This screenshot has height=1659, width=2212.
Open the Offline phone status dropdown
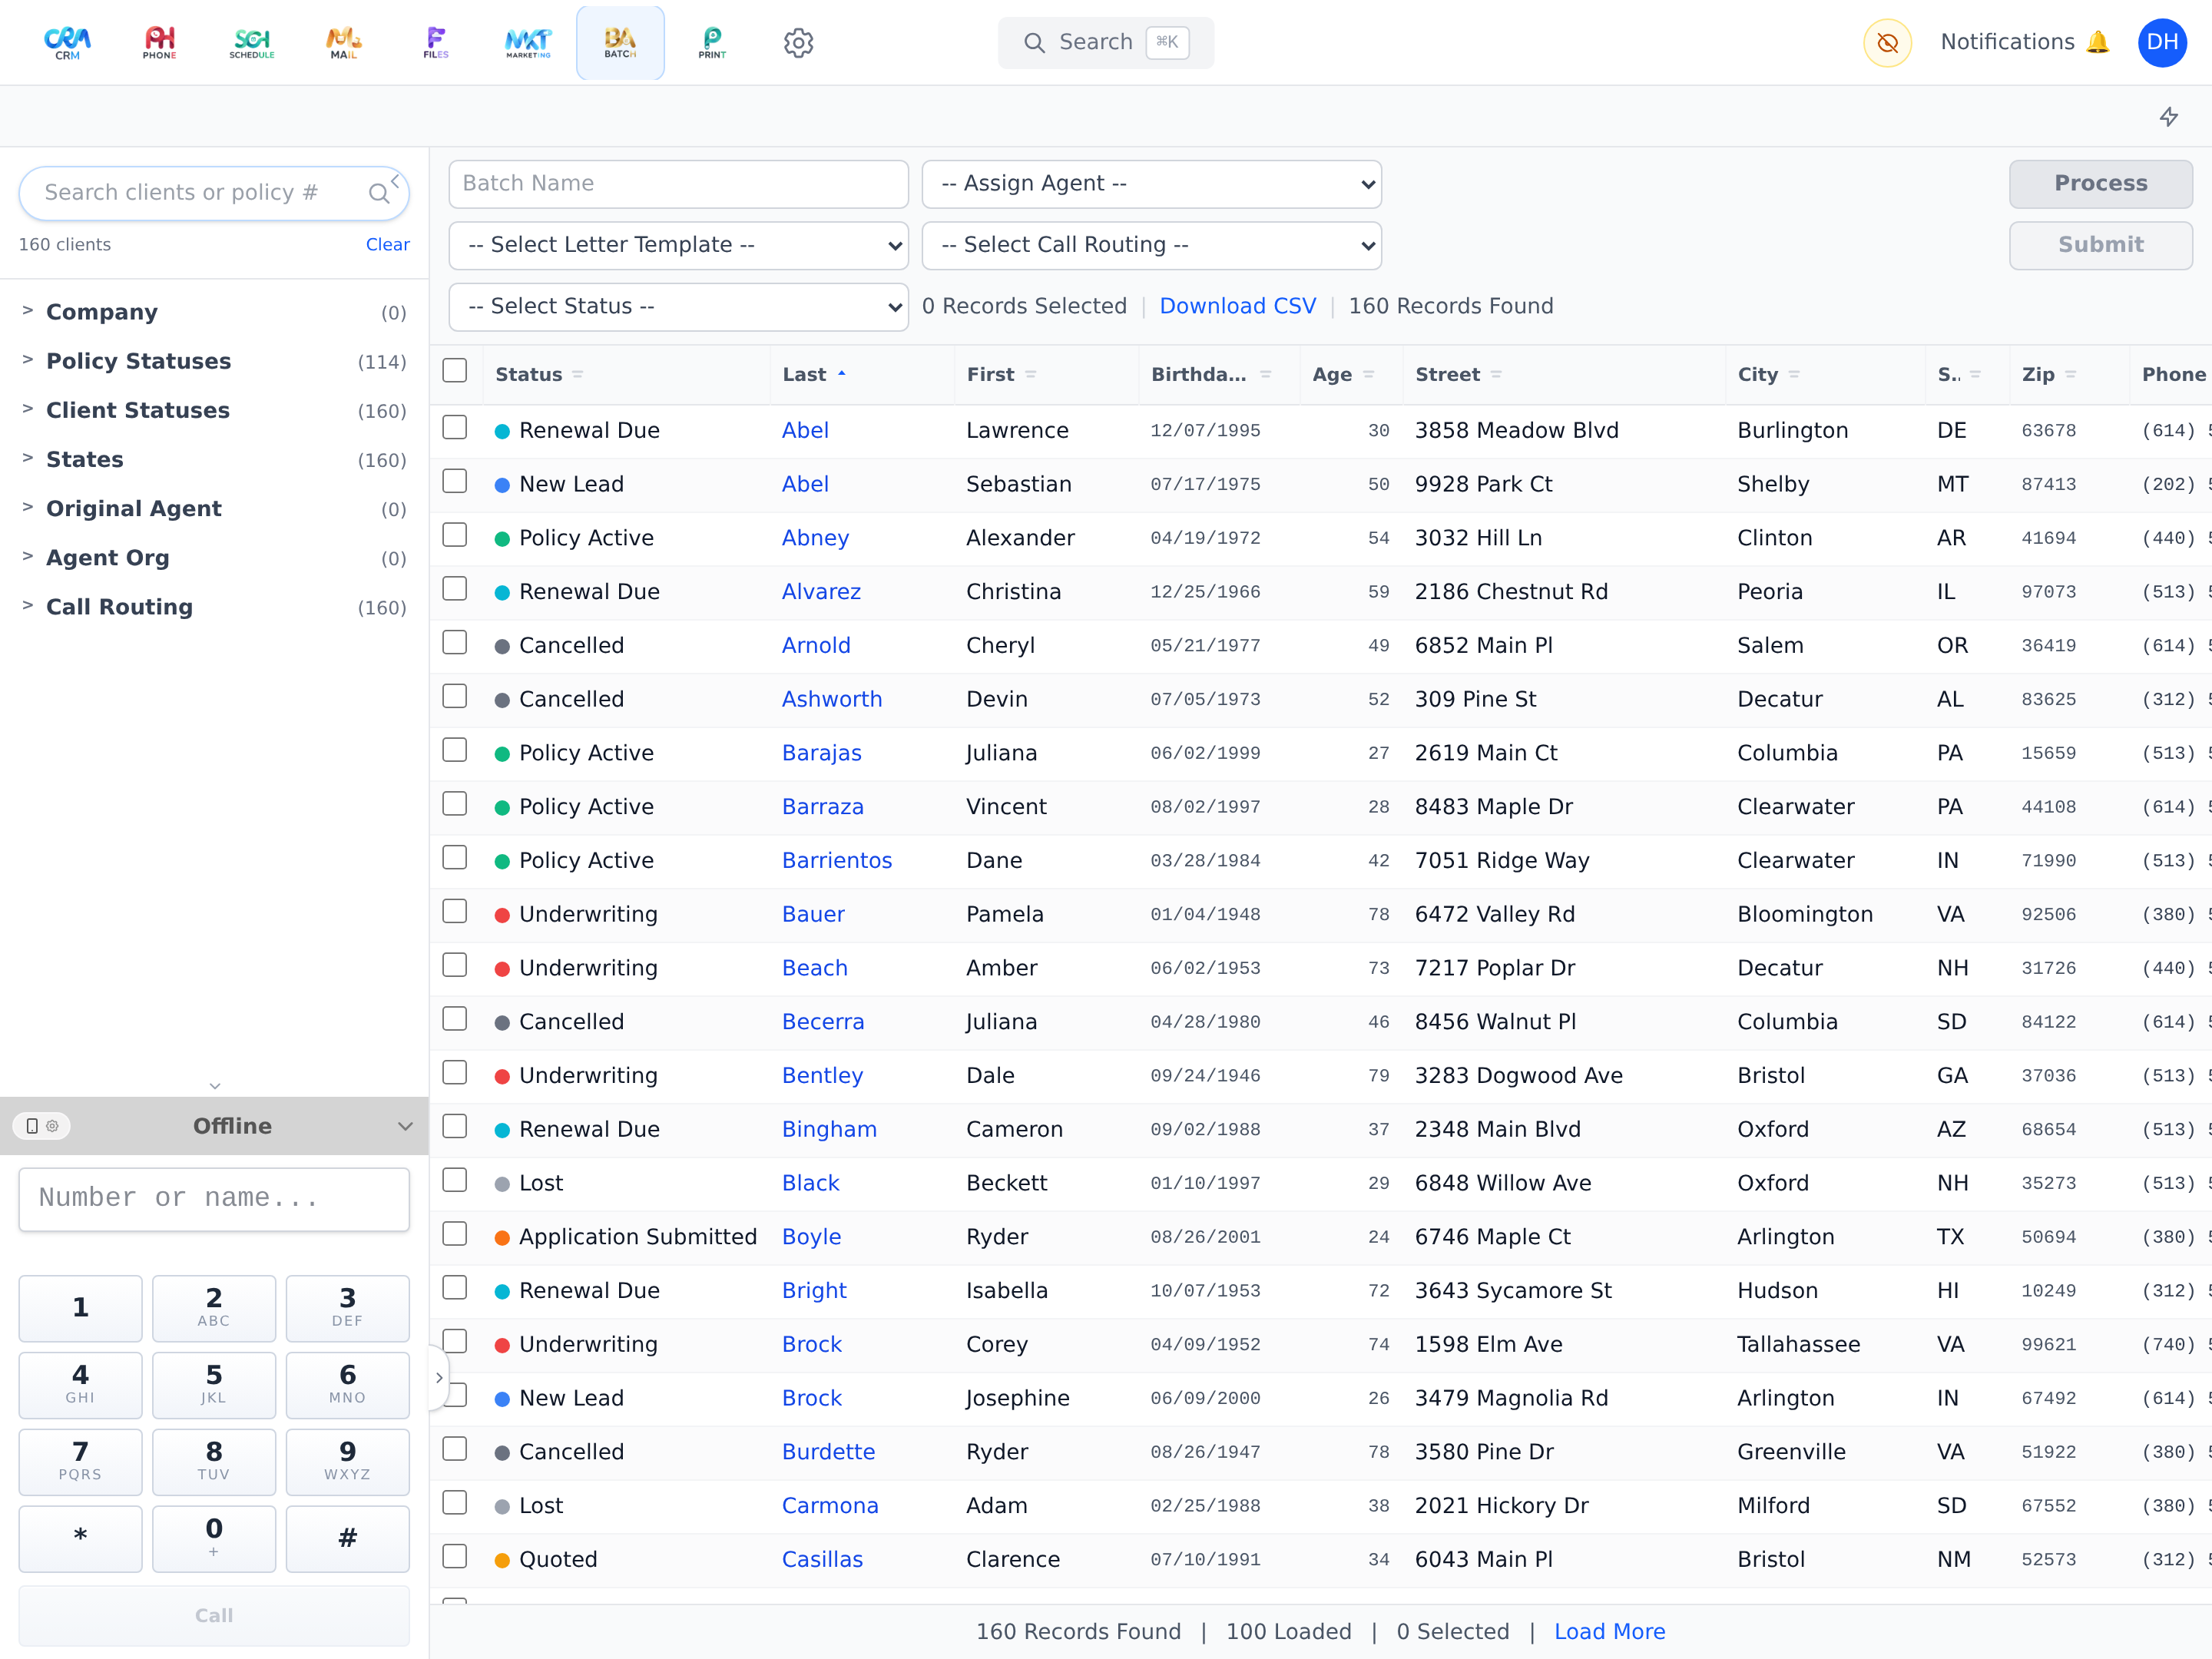pyautogui.click(x=405, y=1126)
